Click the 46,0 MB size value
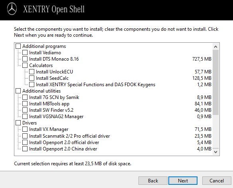The width and height of the screenshot is (233, 188). tap(203, 110)
